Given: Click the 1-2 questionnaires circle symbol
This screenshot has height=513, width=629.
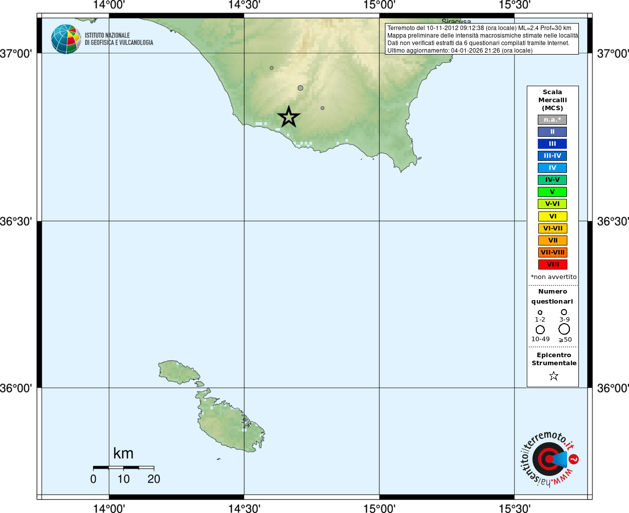Looking at the screenshot, I should [540, 313].
